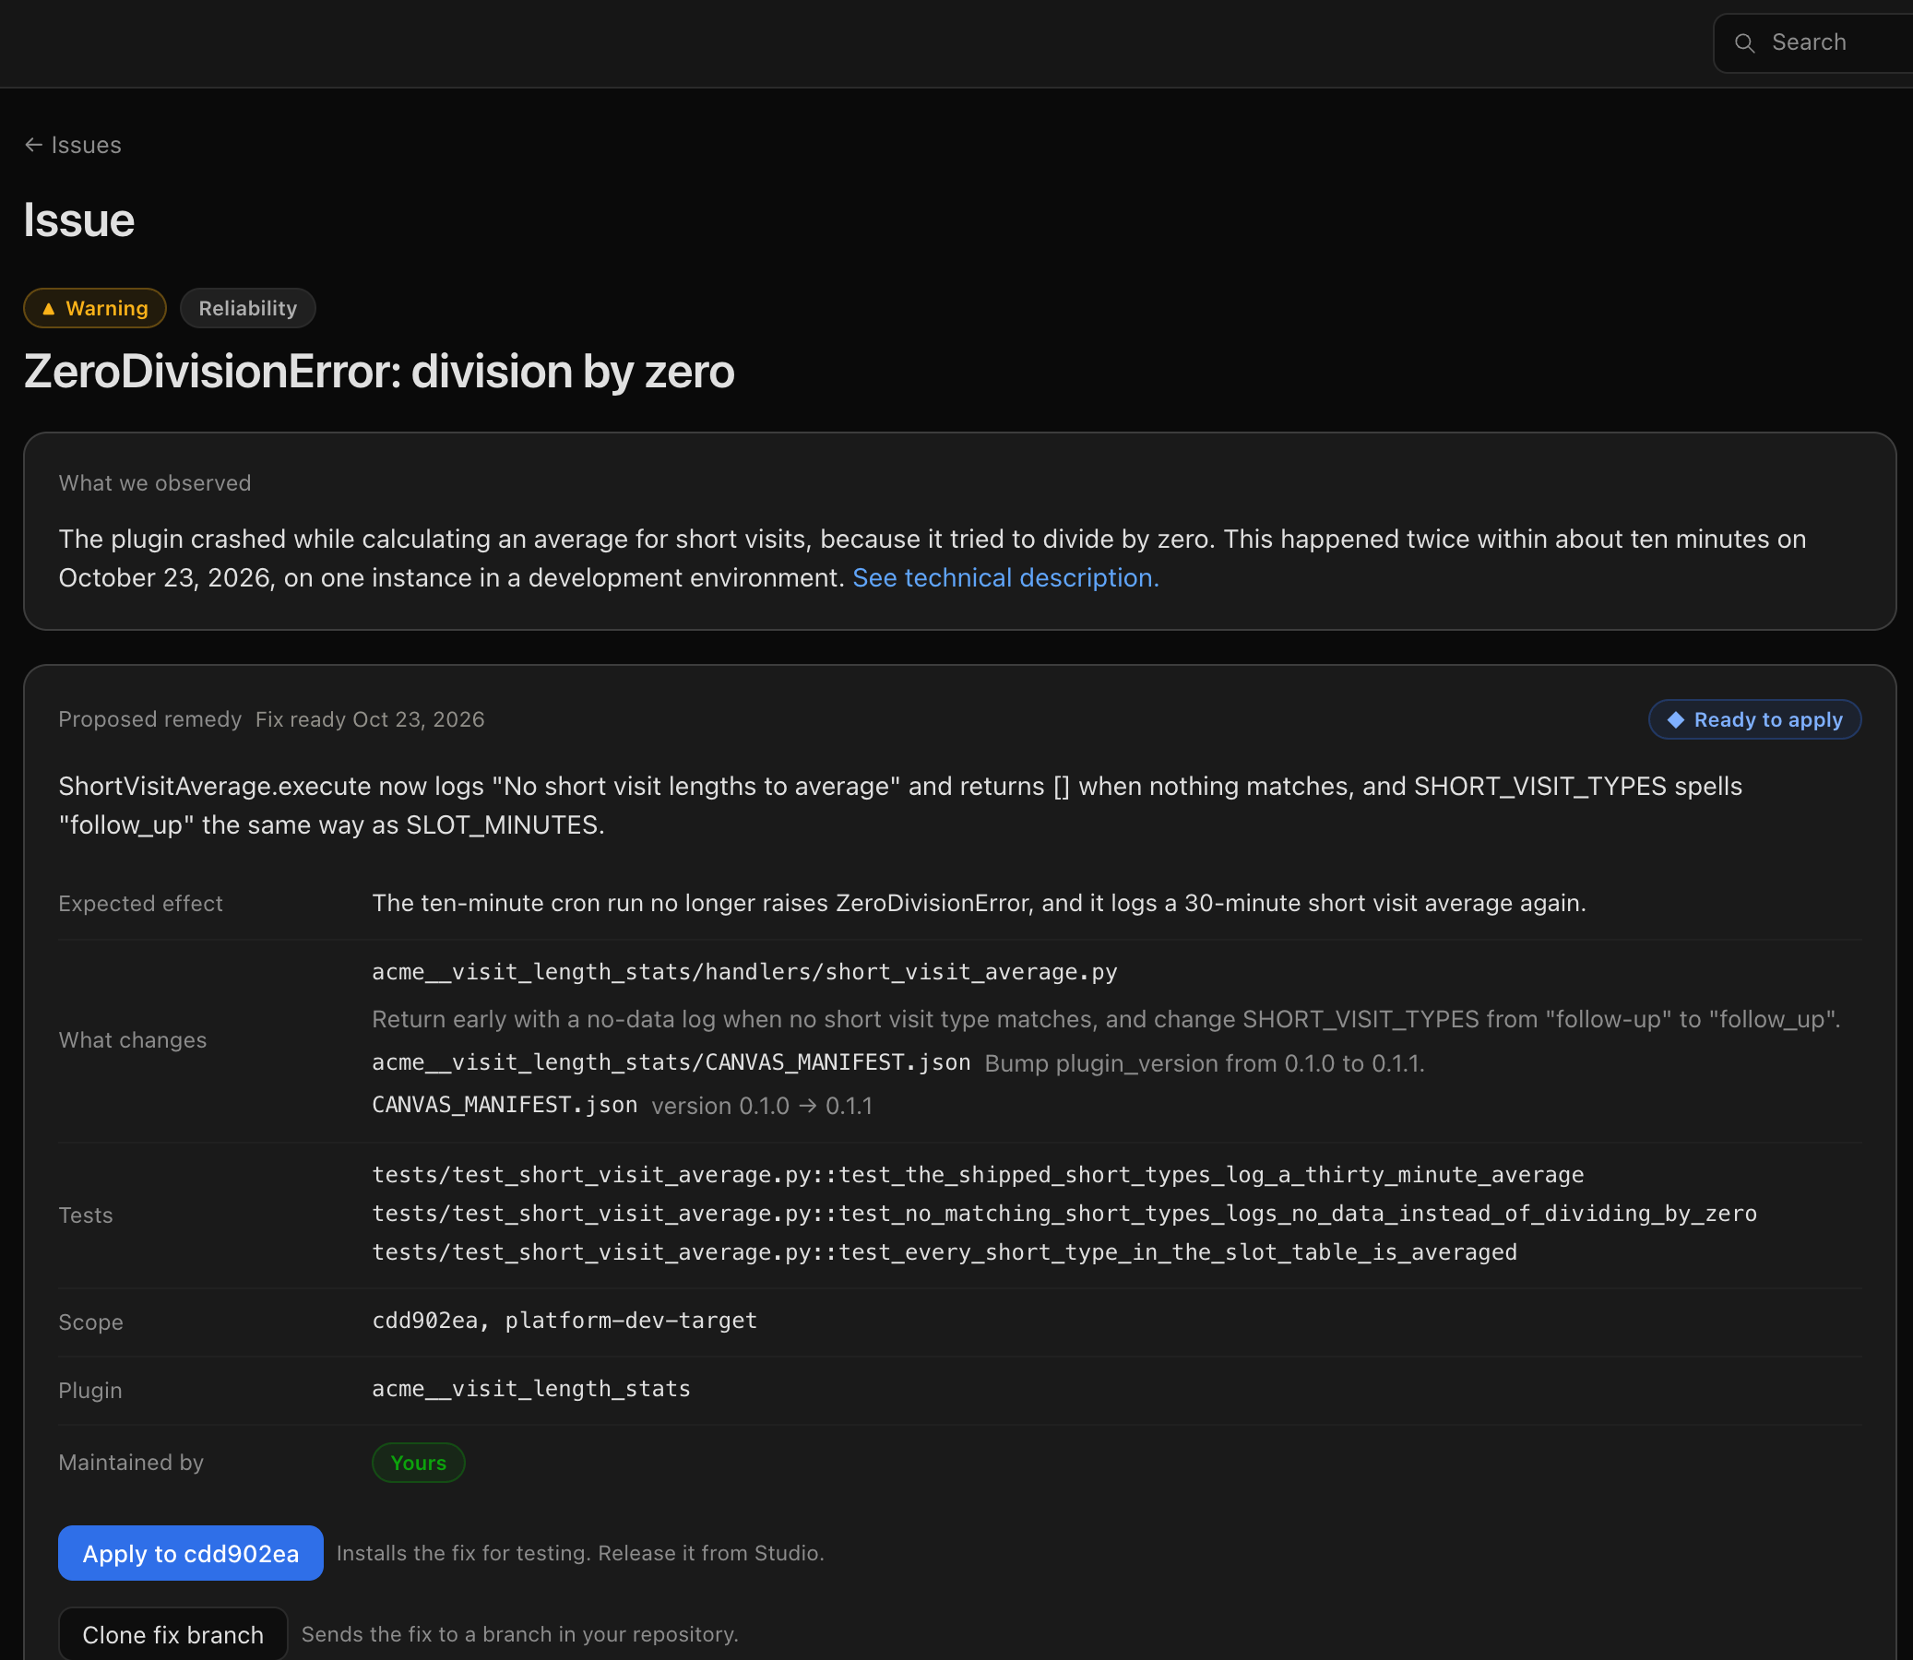1913x1660 pixels.
Task: Click the back arrow beside Issues
Action: tap(33, 146)
